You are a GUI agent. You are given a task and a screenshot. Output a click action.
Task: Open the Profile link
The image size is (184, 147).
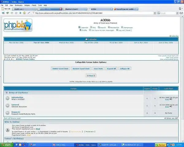(x=83, y=30)
